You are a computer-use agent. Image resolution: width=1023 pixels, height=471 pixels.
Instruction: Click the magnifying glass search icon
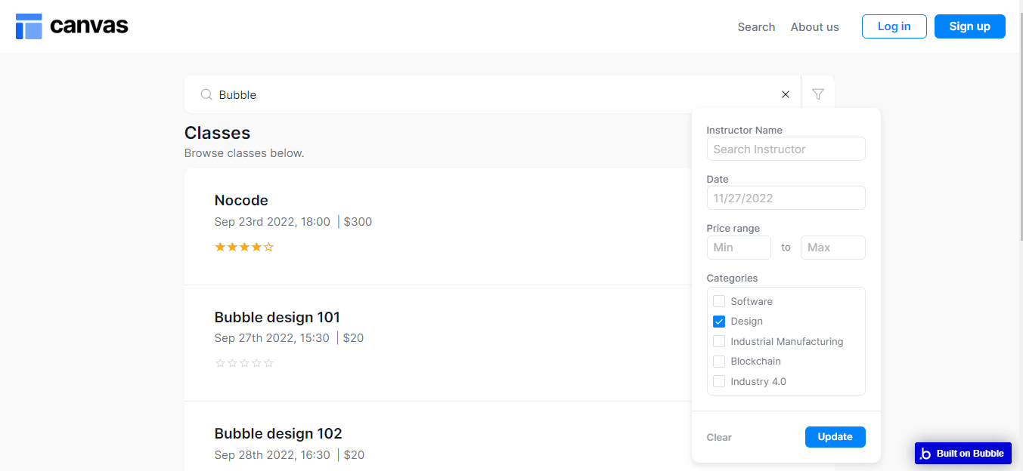pyautogui.click(x=206, y=94)
